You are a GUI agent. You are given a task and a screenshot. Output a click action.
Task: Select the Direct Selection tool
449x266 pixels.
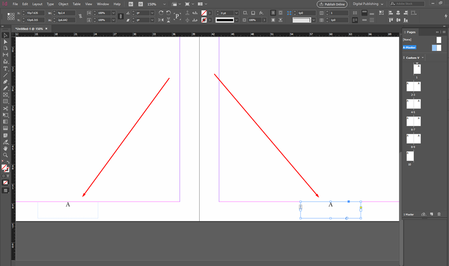point(6,42)
